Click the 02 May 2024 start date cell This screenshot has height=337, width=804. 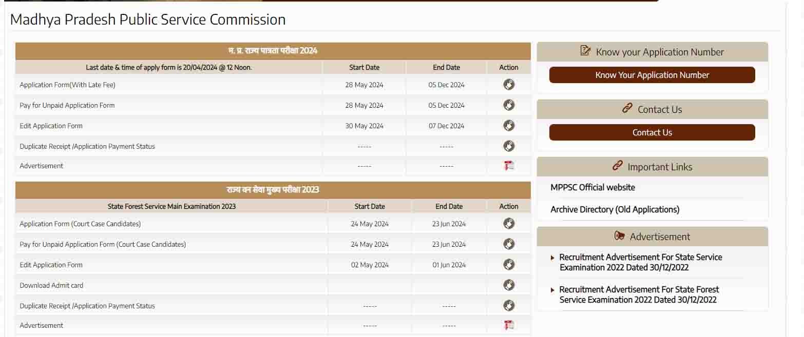click(370, 265)
